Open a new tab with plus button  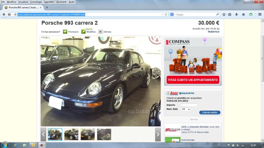(x=47, y=7)
